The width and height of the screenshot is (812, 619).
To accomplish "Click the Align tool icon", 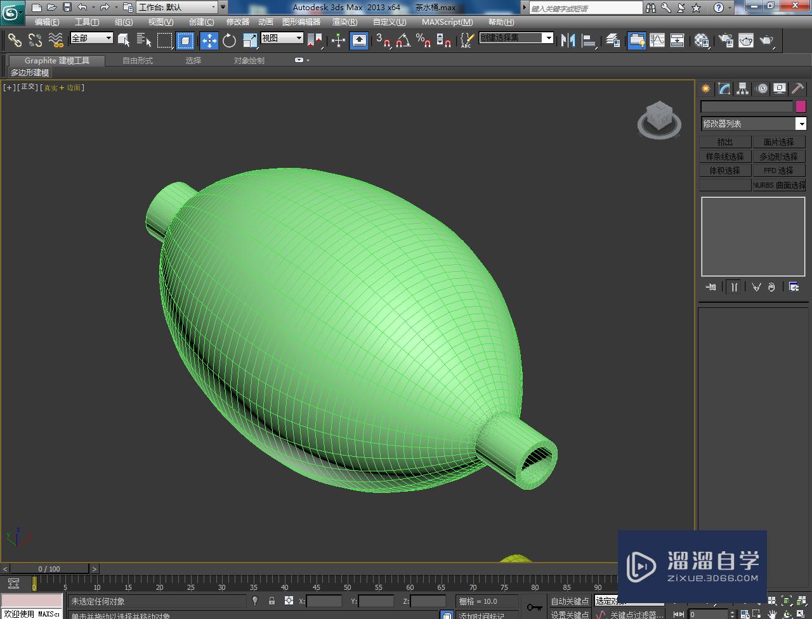I will click(x=589, y=41).
